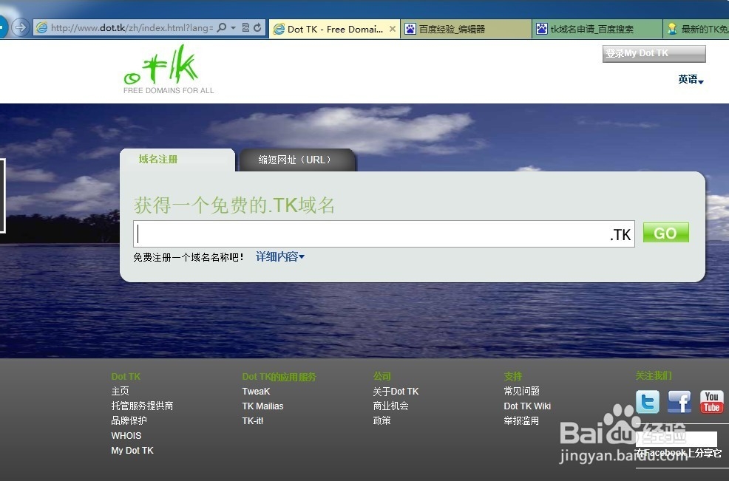Image resolution: width=729 pixels, height=481 pixels.
Task: Open the 主页 footer link
Action: 120,392
